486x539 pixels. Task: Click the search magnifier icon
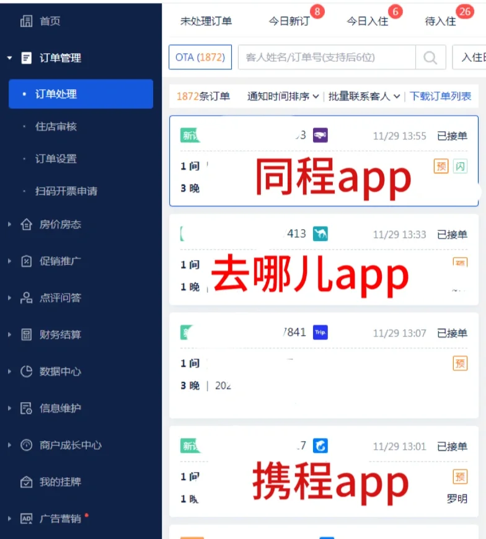pos(430,58)
